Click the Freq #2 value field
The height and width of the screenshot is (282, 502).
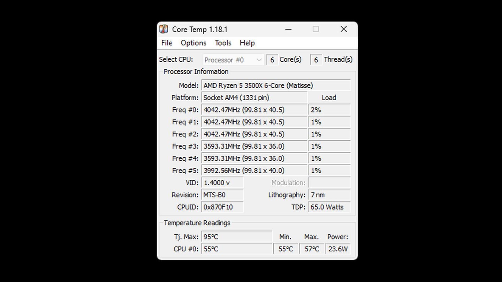pos(254,134)
